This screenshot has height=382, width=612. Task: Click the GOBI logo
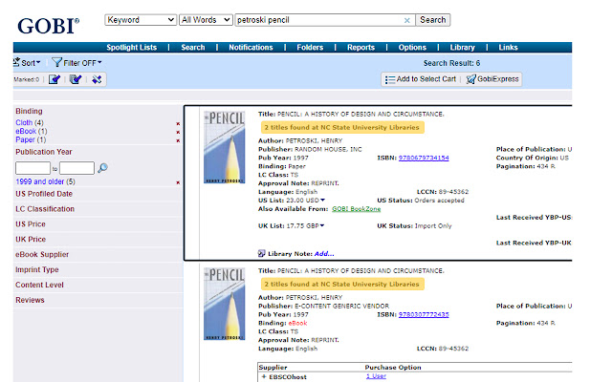click(x=48, y=26)
